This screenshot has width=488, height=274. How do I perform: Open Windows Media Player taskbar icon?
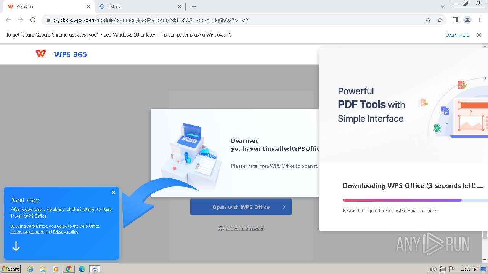(56, 269)
